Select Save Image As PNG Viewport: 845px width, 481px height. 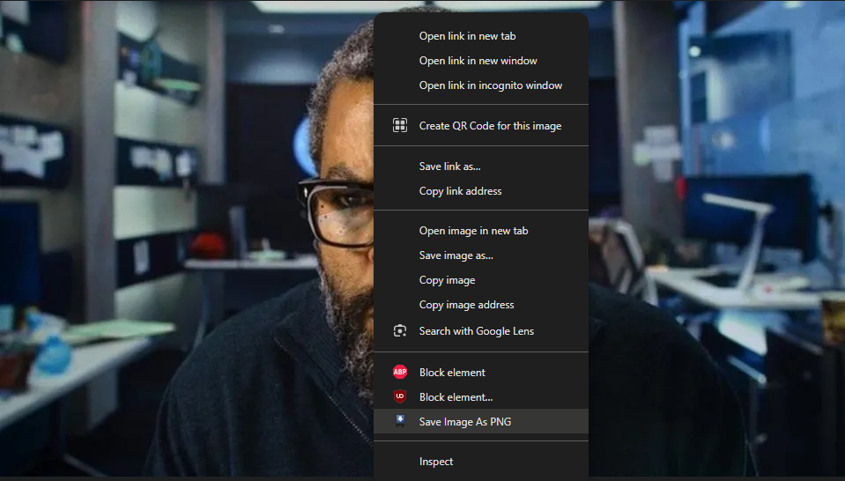(x=481, y=422)
